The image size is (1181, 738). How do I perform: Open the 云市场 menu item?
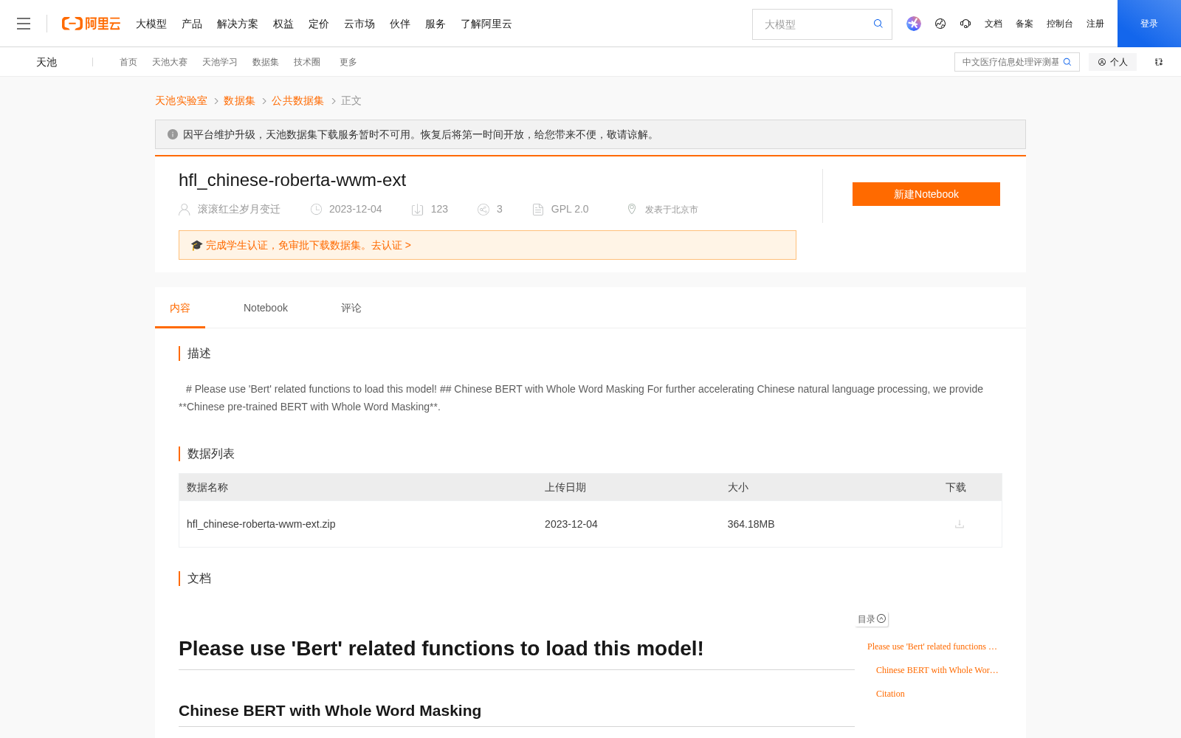coord(359,24)
